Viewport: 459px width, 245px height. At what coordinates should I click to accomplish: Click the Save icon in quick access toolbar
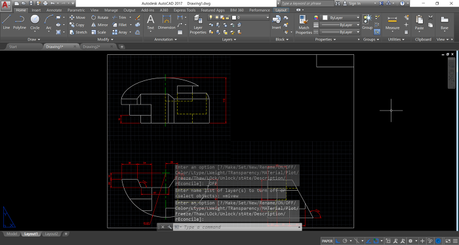[x=31, y=3]
